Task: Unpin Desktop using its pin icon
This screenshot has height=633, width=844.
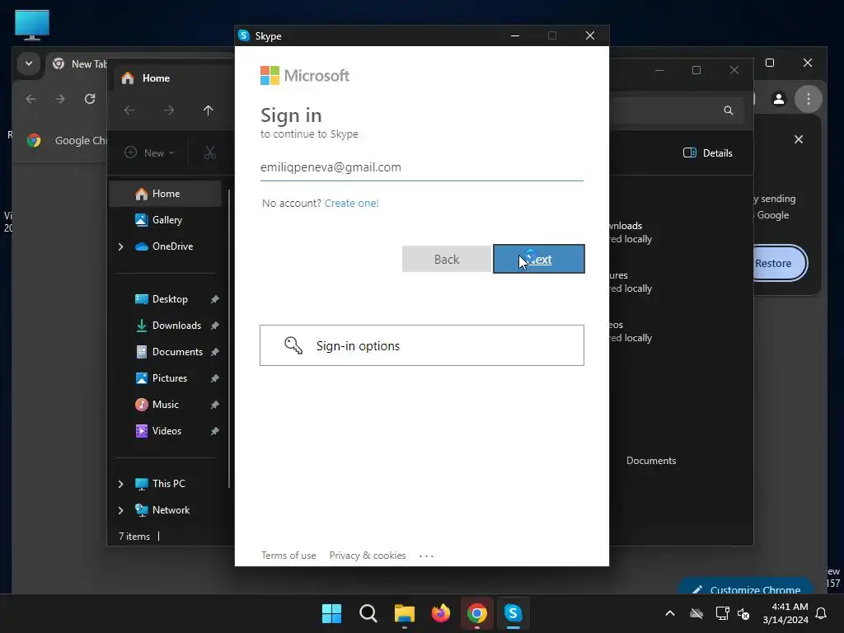Action: (x=215, y=299)
